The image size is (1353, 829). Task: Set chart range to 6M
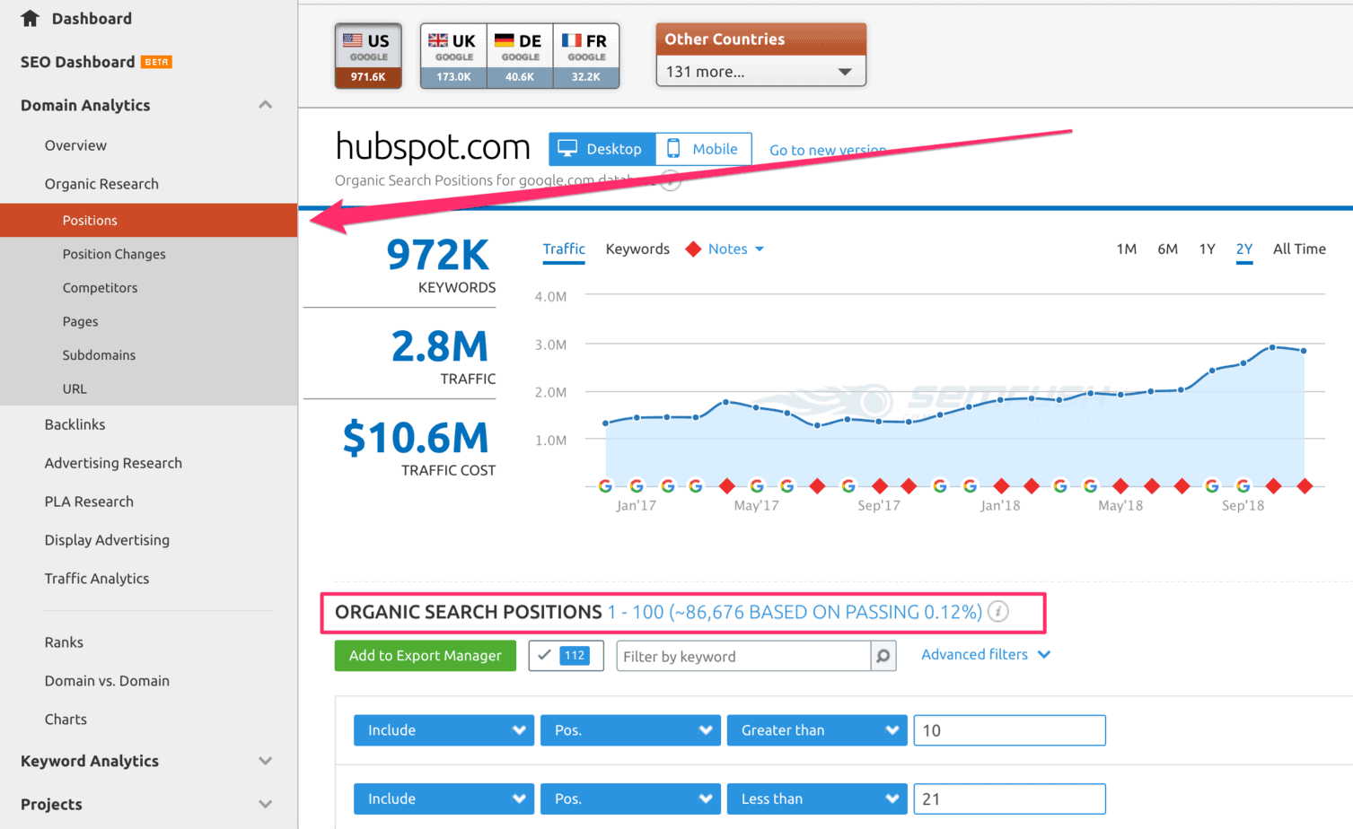[1167, 249]
